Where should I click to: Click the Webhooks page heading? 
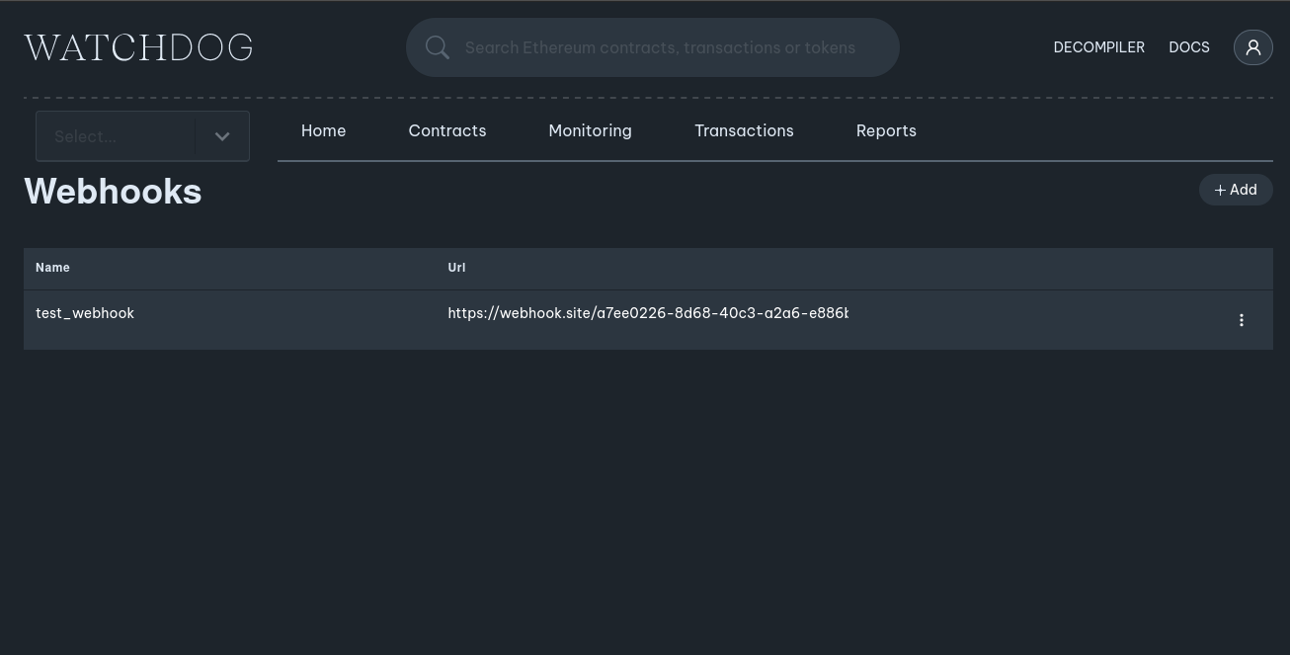coord(113,192)
